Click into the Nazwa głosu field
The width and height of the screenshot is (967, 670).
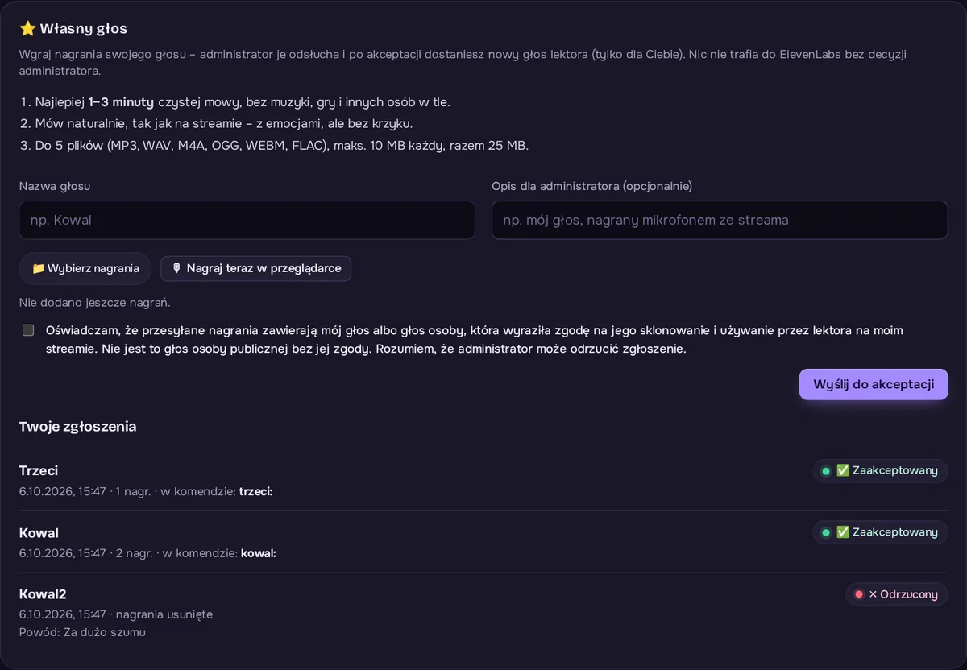tap(247, 220)
